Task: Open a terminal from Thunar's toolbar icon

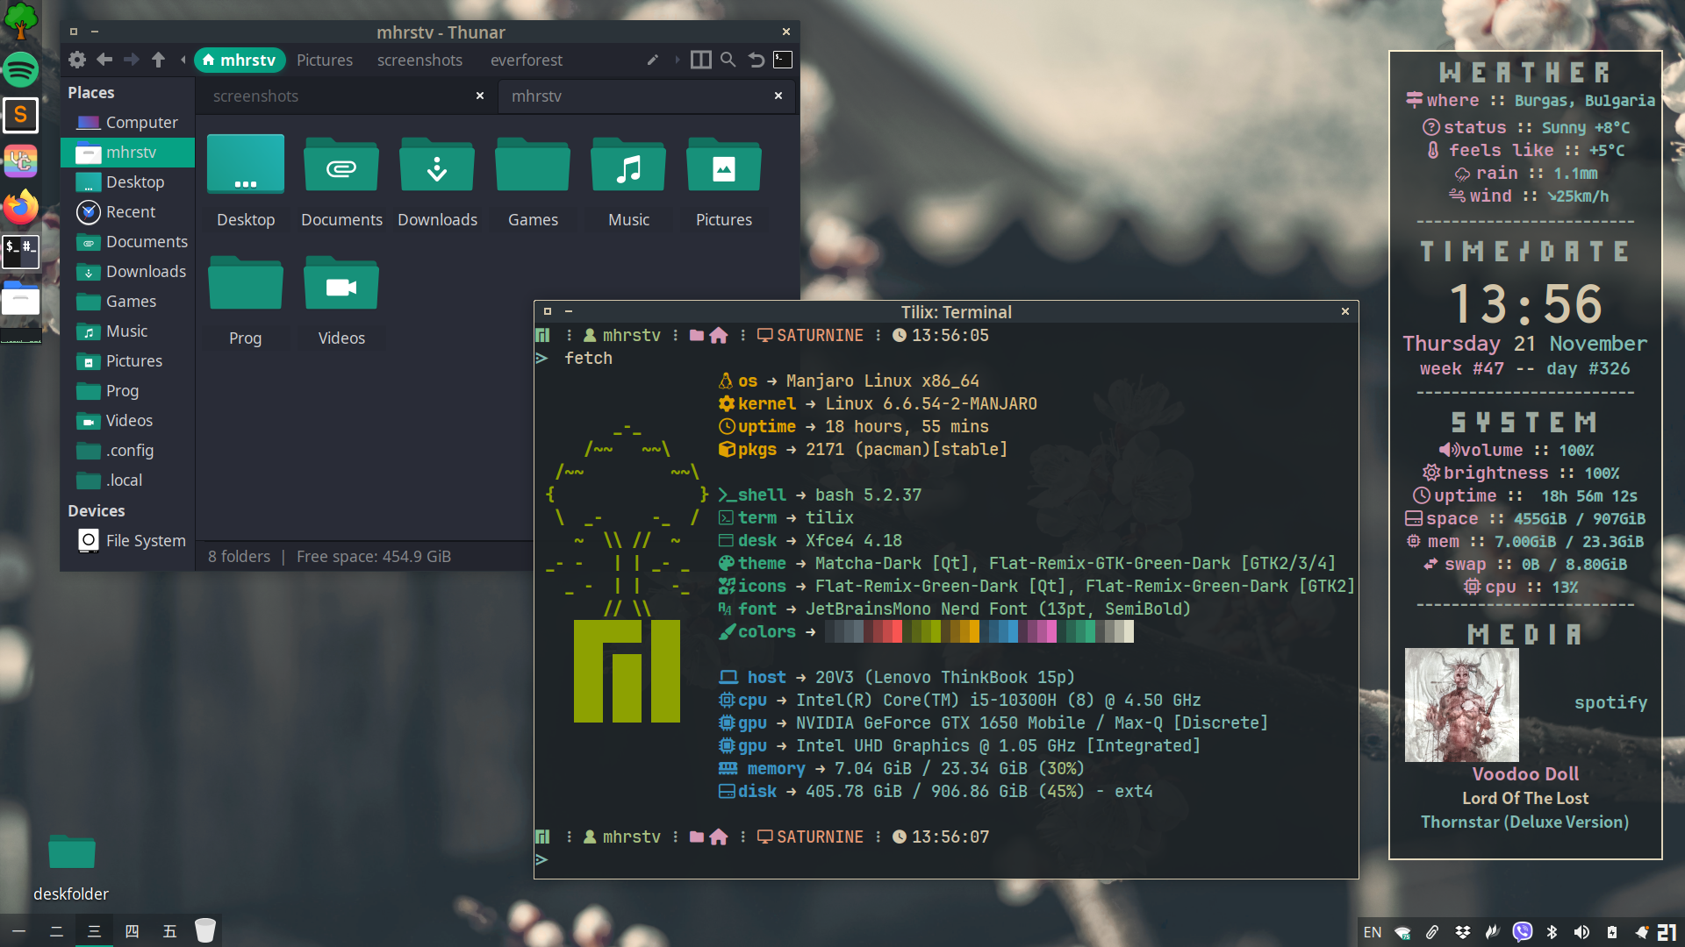Action: [782, 60]
